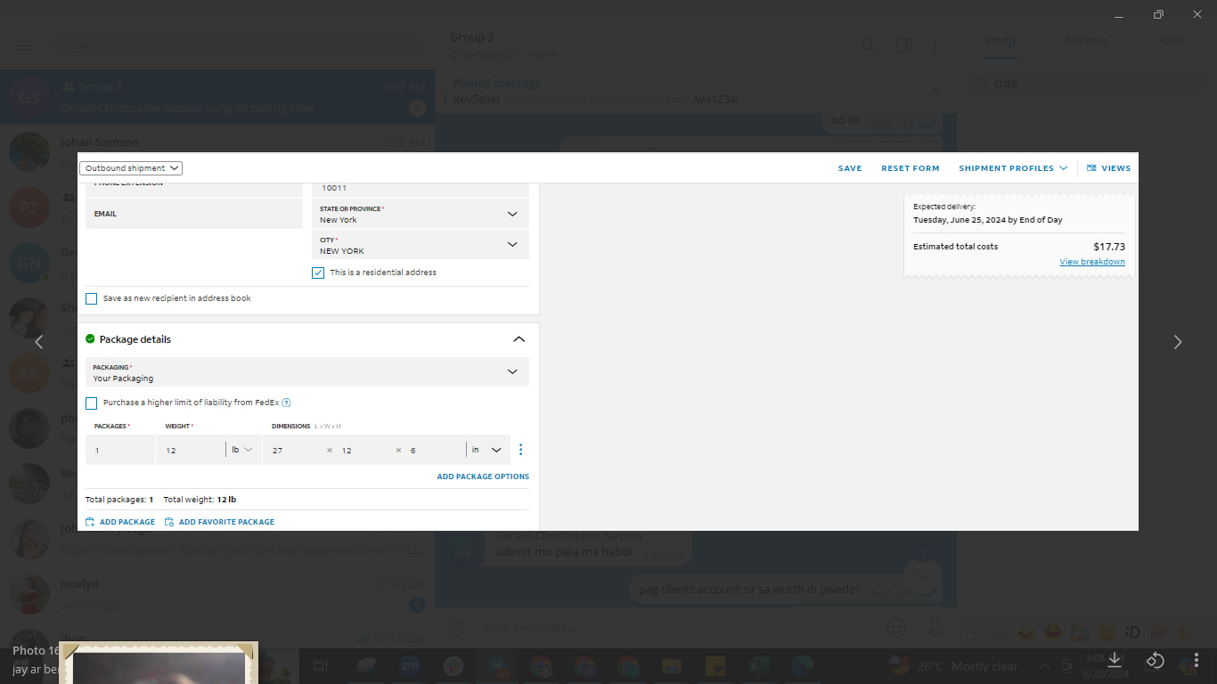This screenshot has height=684, width=1217.
Task: Switch to the Stickers tab
Action: point(1087,41)
